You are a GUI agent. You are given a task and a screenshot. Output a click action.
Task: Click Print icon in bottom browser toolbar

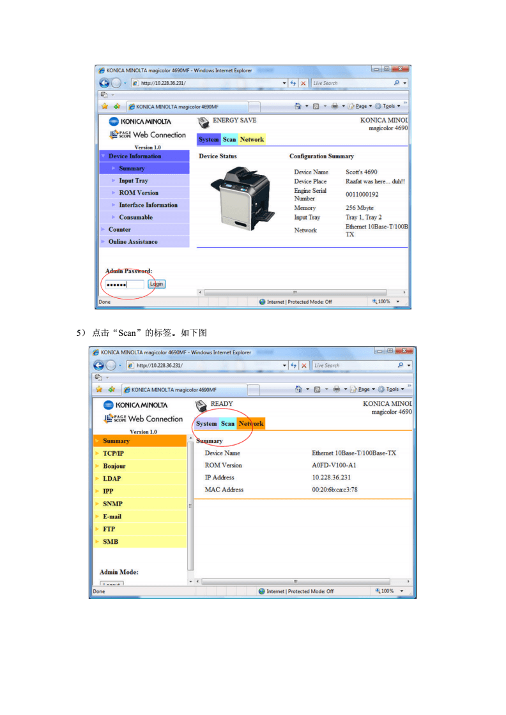tap(336, 389)
